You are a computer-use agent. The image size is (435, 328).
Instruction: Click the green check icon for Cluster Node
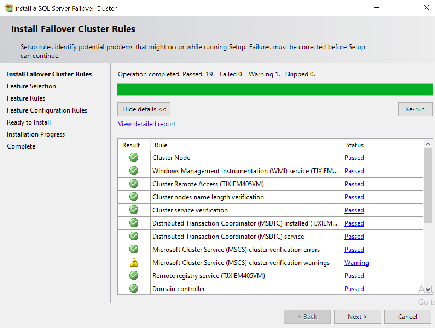pyautogui.click(x=134, y=158)
